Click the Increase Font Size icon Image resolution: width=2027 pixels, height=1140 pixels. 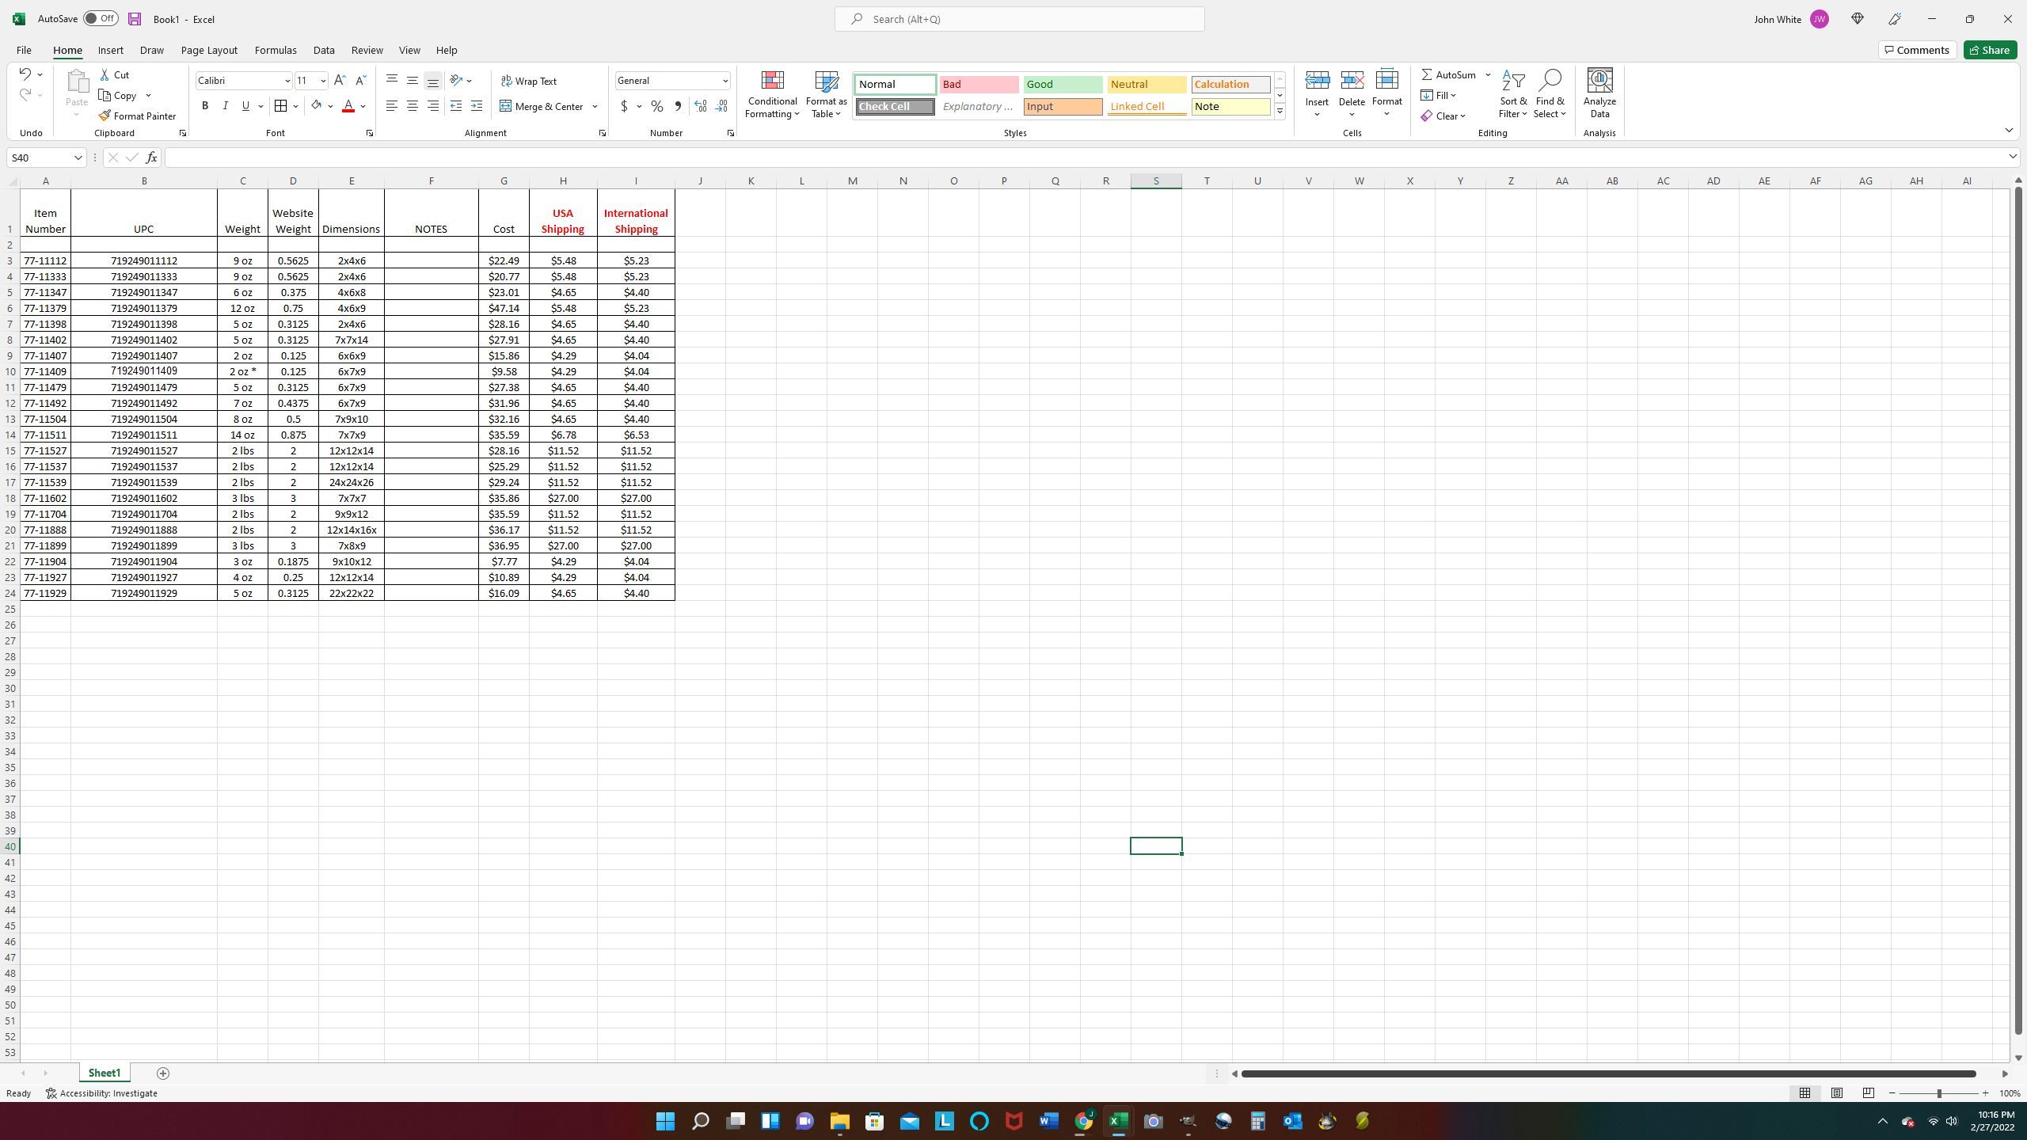click(340, 81)
